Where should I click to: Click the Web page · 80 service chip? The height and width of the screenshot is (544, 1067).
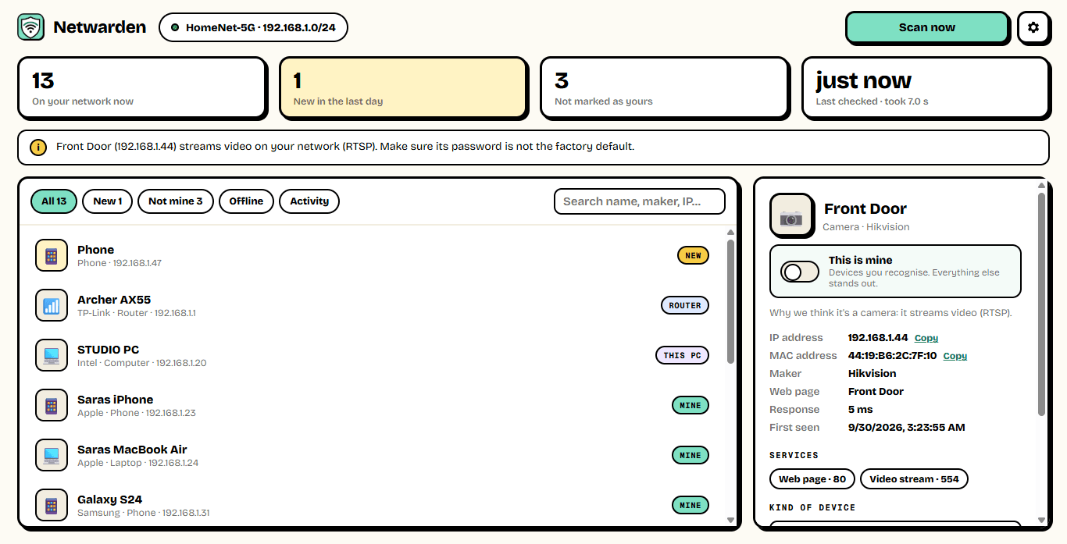tap(812, 479)
